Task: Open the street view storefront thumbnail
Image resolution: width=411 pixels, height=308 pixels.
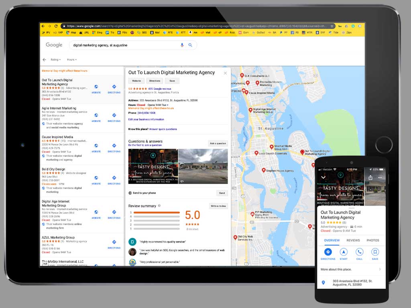Action: [x=203, y=166]
